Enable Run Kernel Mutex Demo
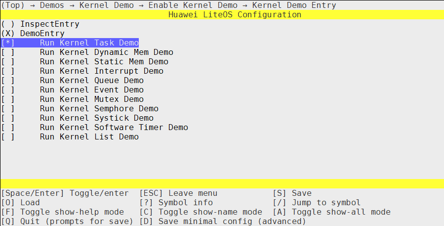The width and height of the screenshot is (444, 226). (73, 99)
